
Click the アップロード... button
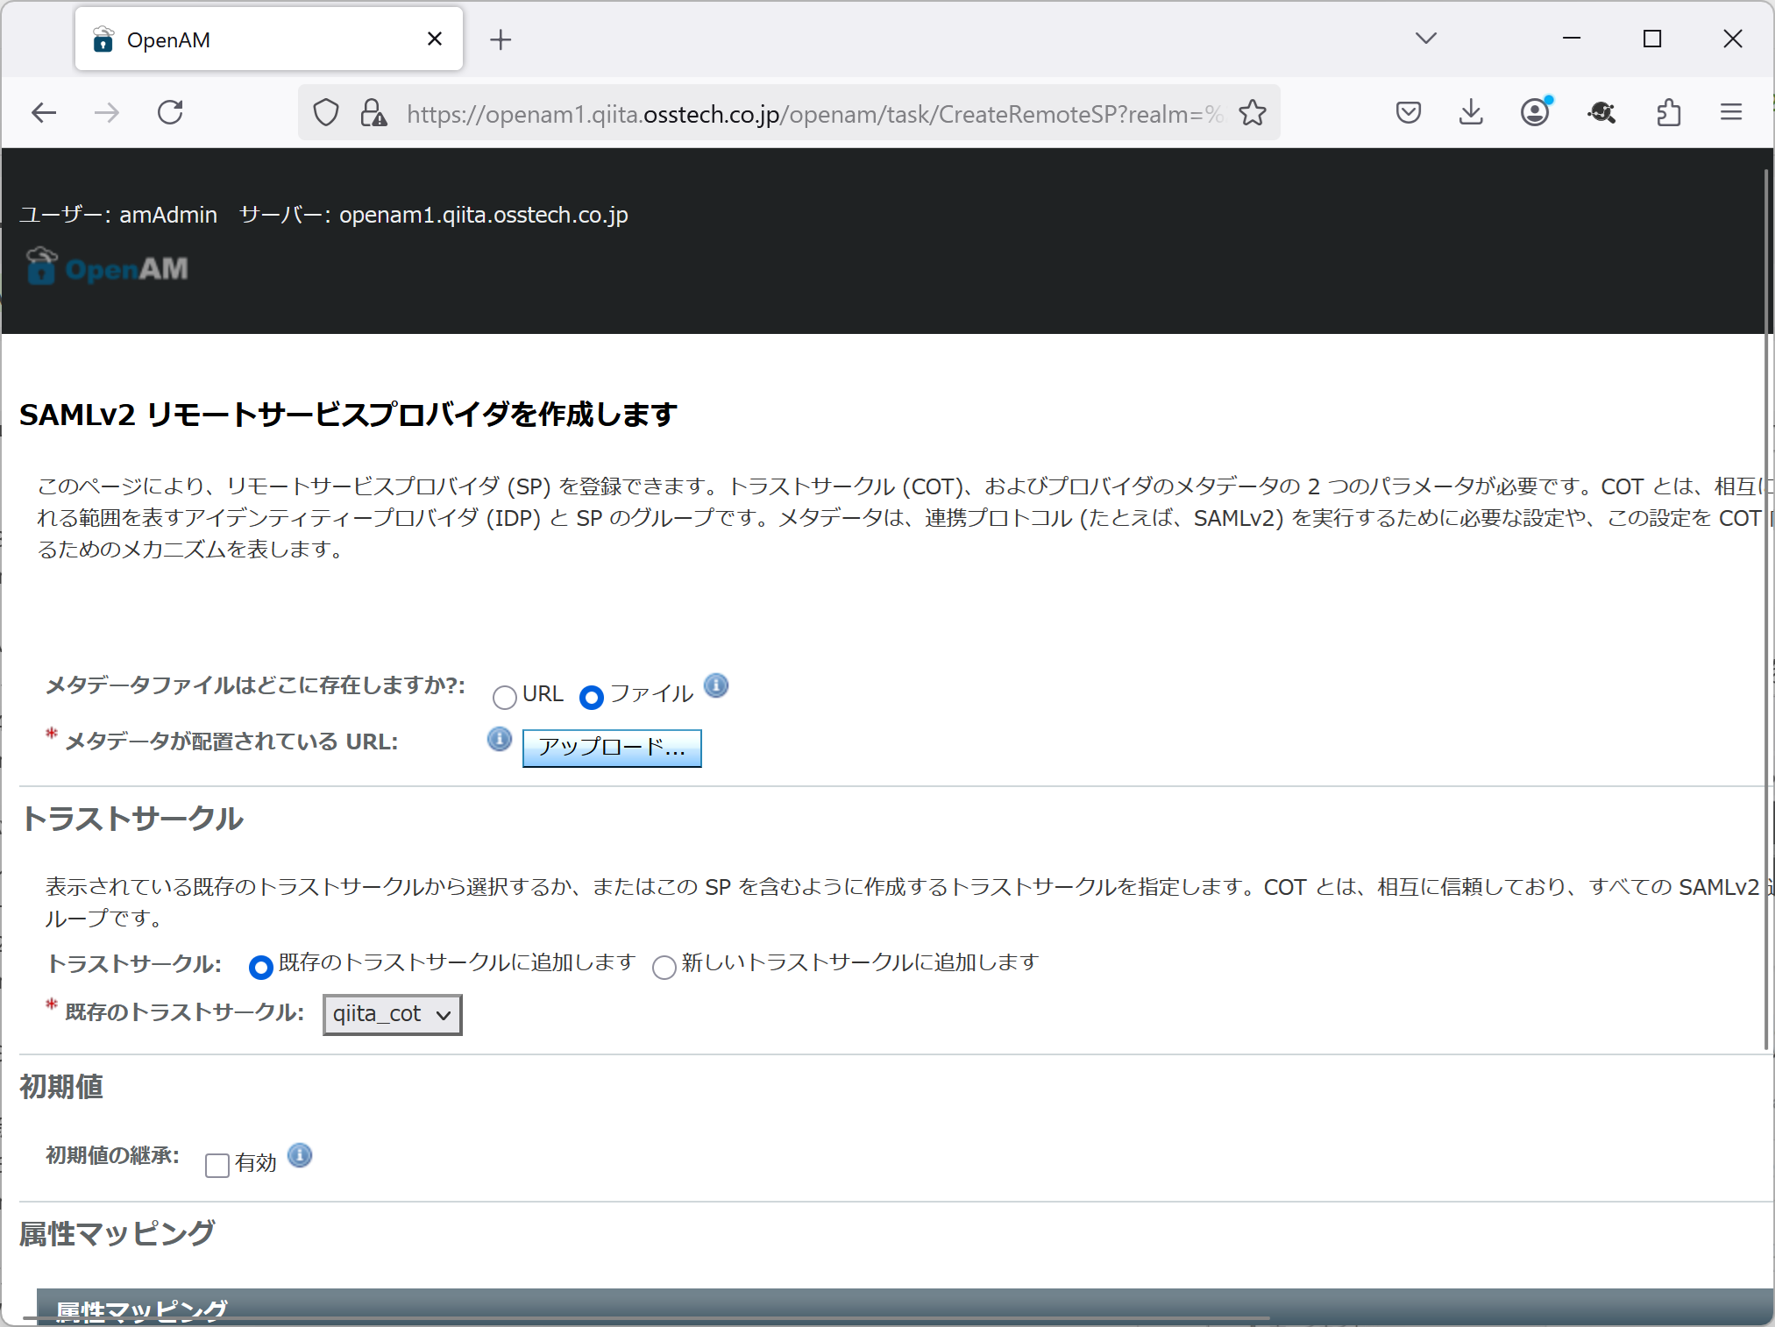[x=611, y=748]
